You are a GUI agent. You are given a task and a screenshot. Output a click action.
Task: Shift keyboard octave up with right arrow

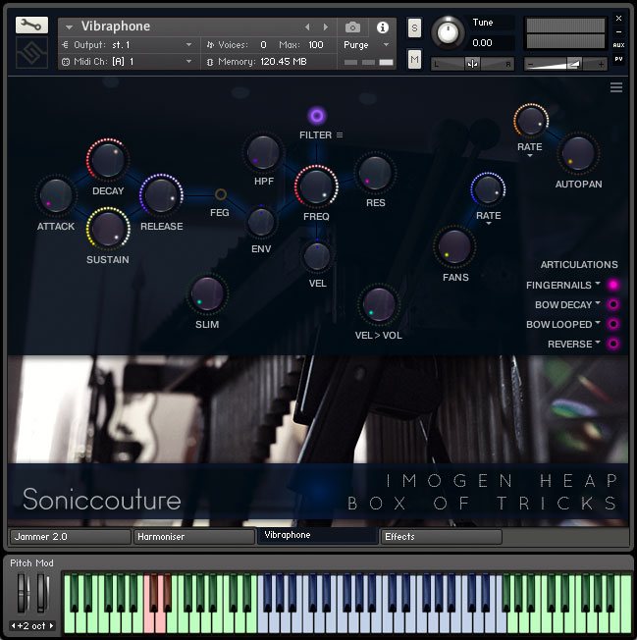(51, 625)
